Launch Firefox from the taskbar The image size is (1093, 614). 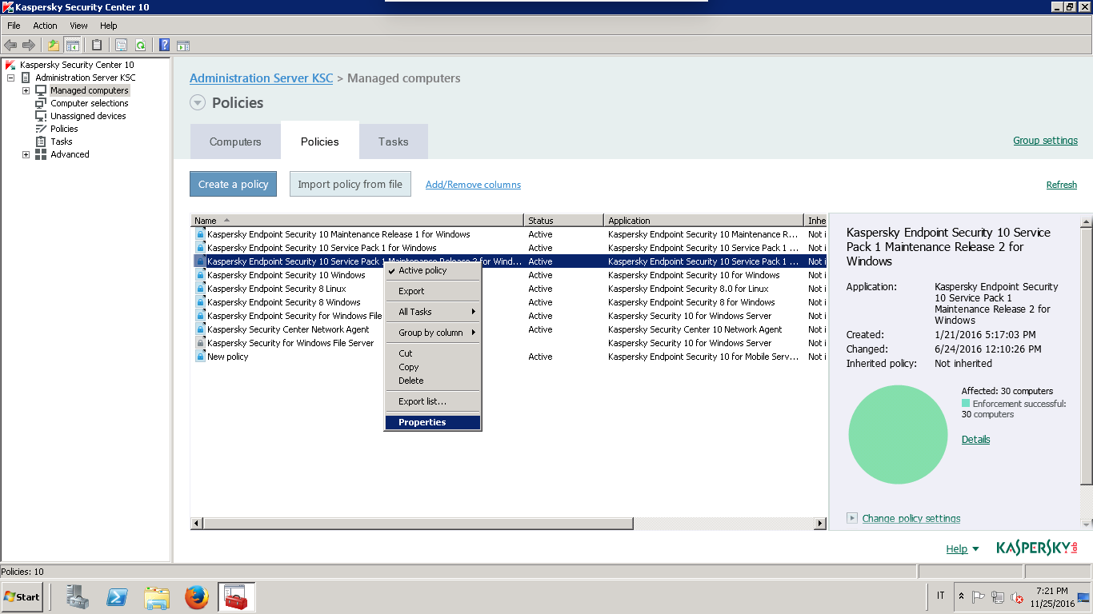[x=196, y=596]
